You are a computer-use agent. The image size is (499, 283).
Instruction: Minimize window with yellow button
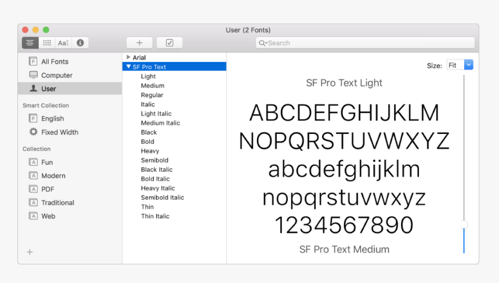[35, 30]
